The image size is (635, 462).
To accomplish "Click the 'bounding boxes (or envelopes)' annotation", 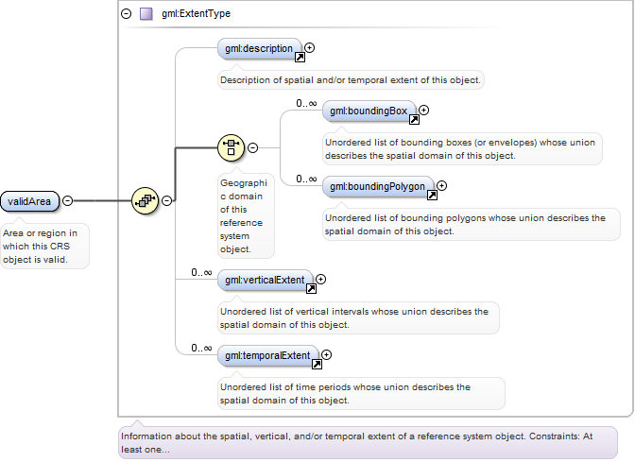I will point(460,149).
